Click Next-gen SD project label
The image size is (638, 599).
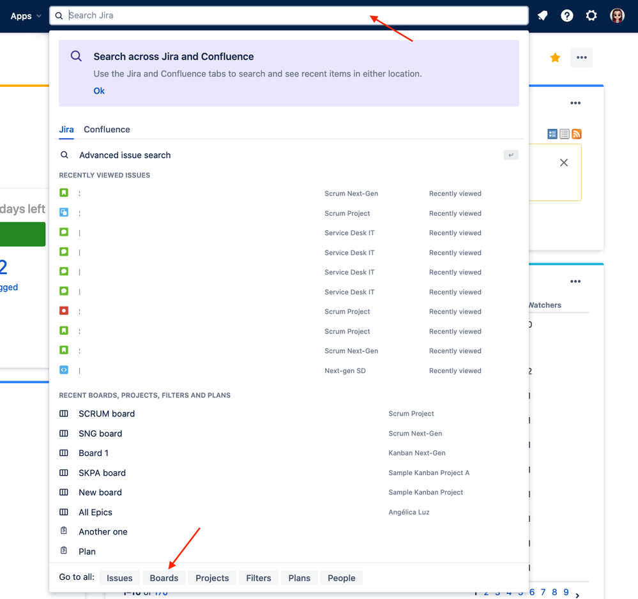(x=345, y=371)
